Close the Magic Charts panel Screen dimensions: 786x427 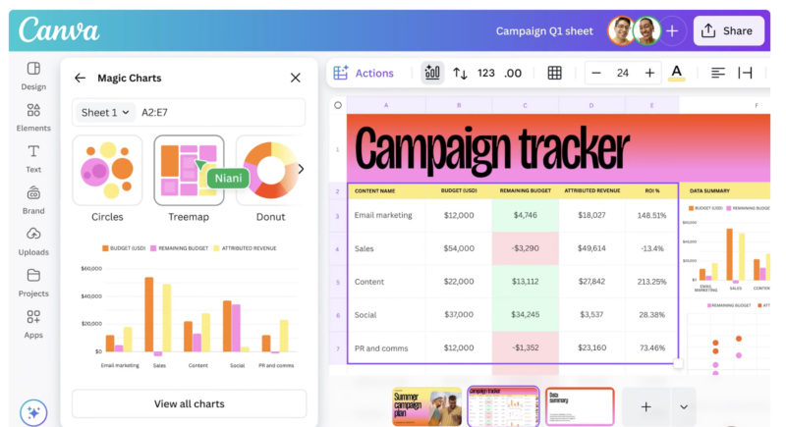click(296, 78)
